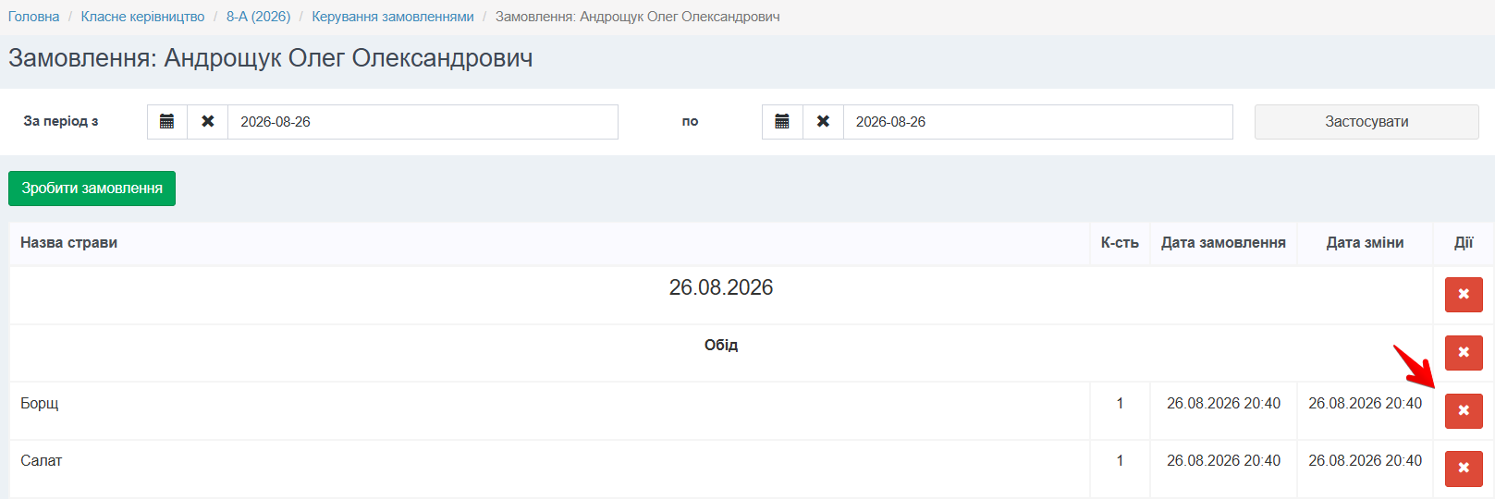Delete the Борщ order row
Screen dimensions: 1495x499
(x=1464, y=411)
